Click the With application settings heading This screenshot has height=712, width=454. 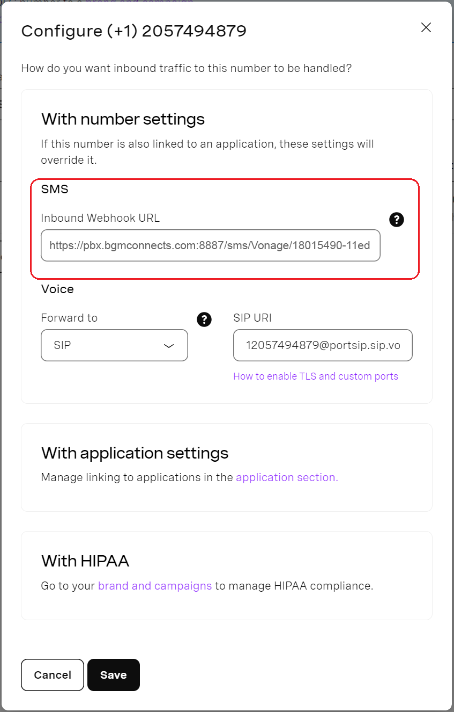(x=135, y=453)
